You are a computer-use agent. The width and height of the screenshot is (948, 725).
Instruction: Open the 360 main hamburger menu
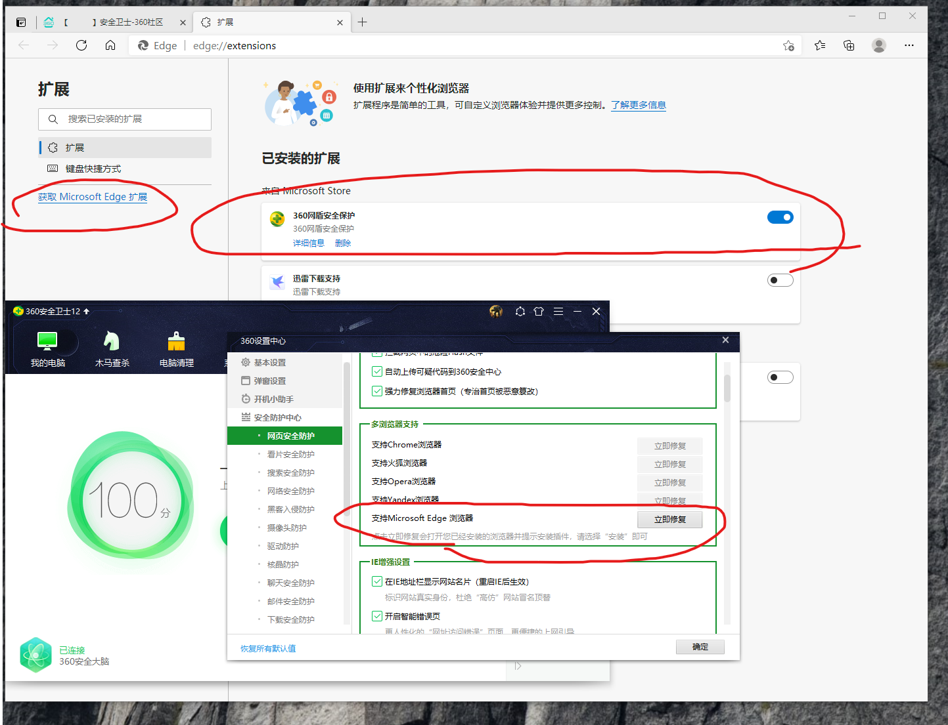coord(558,311)
